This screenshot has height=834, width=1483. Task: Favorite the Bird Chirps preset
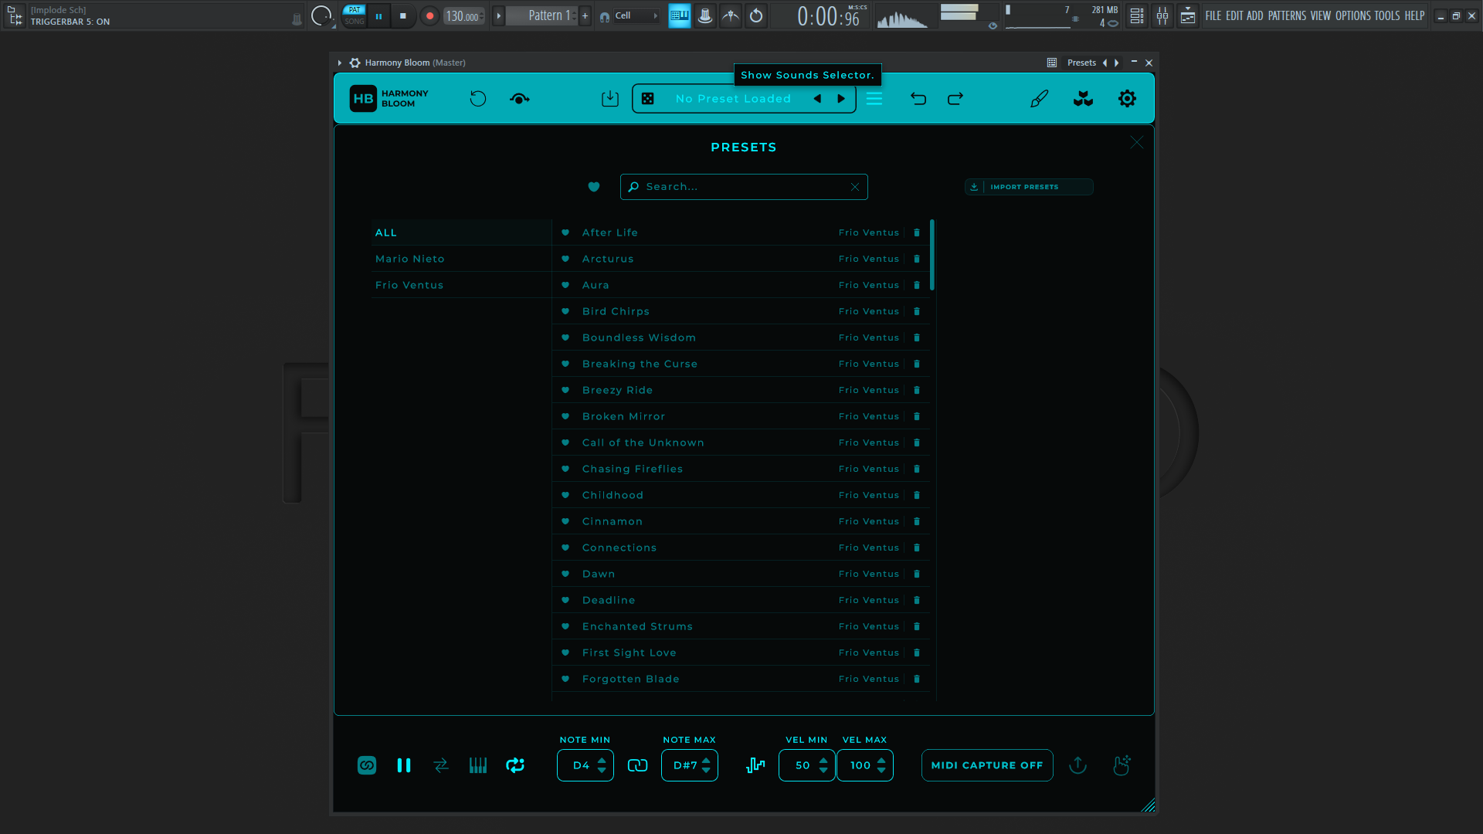(565, 311)
